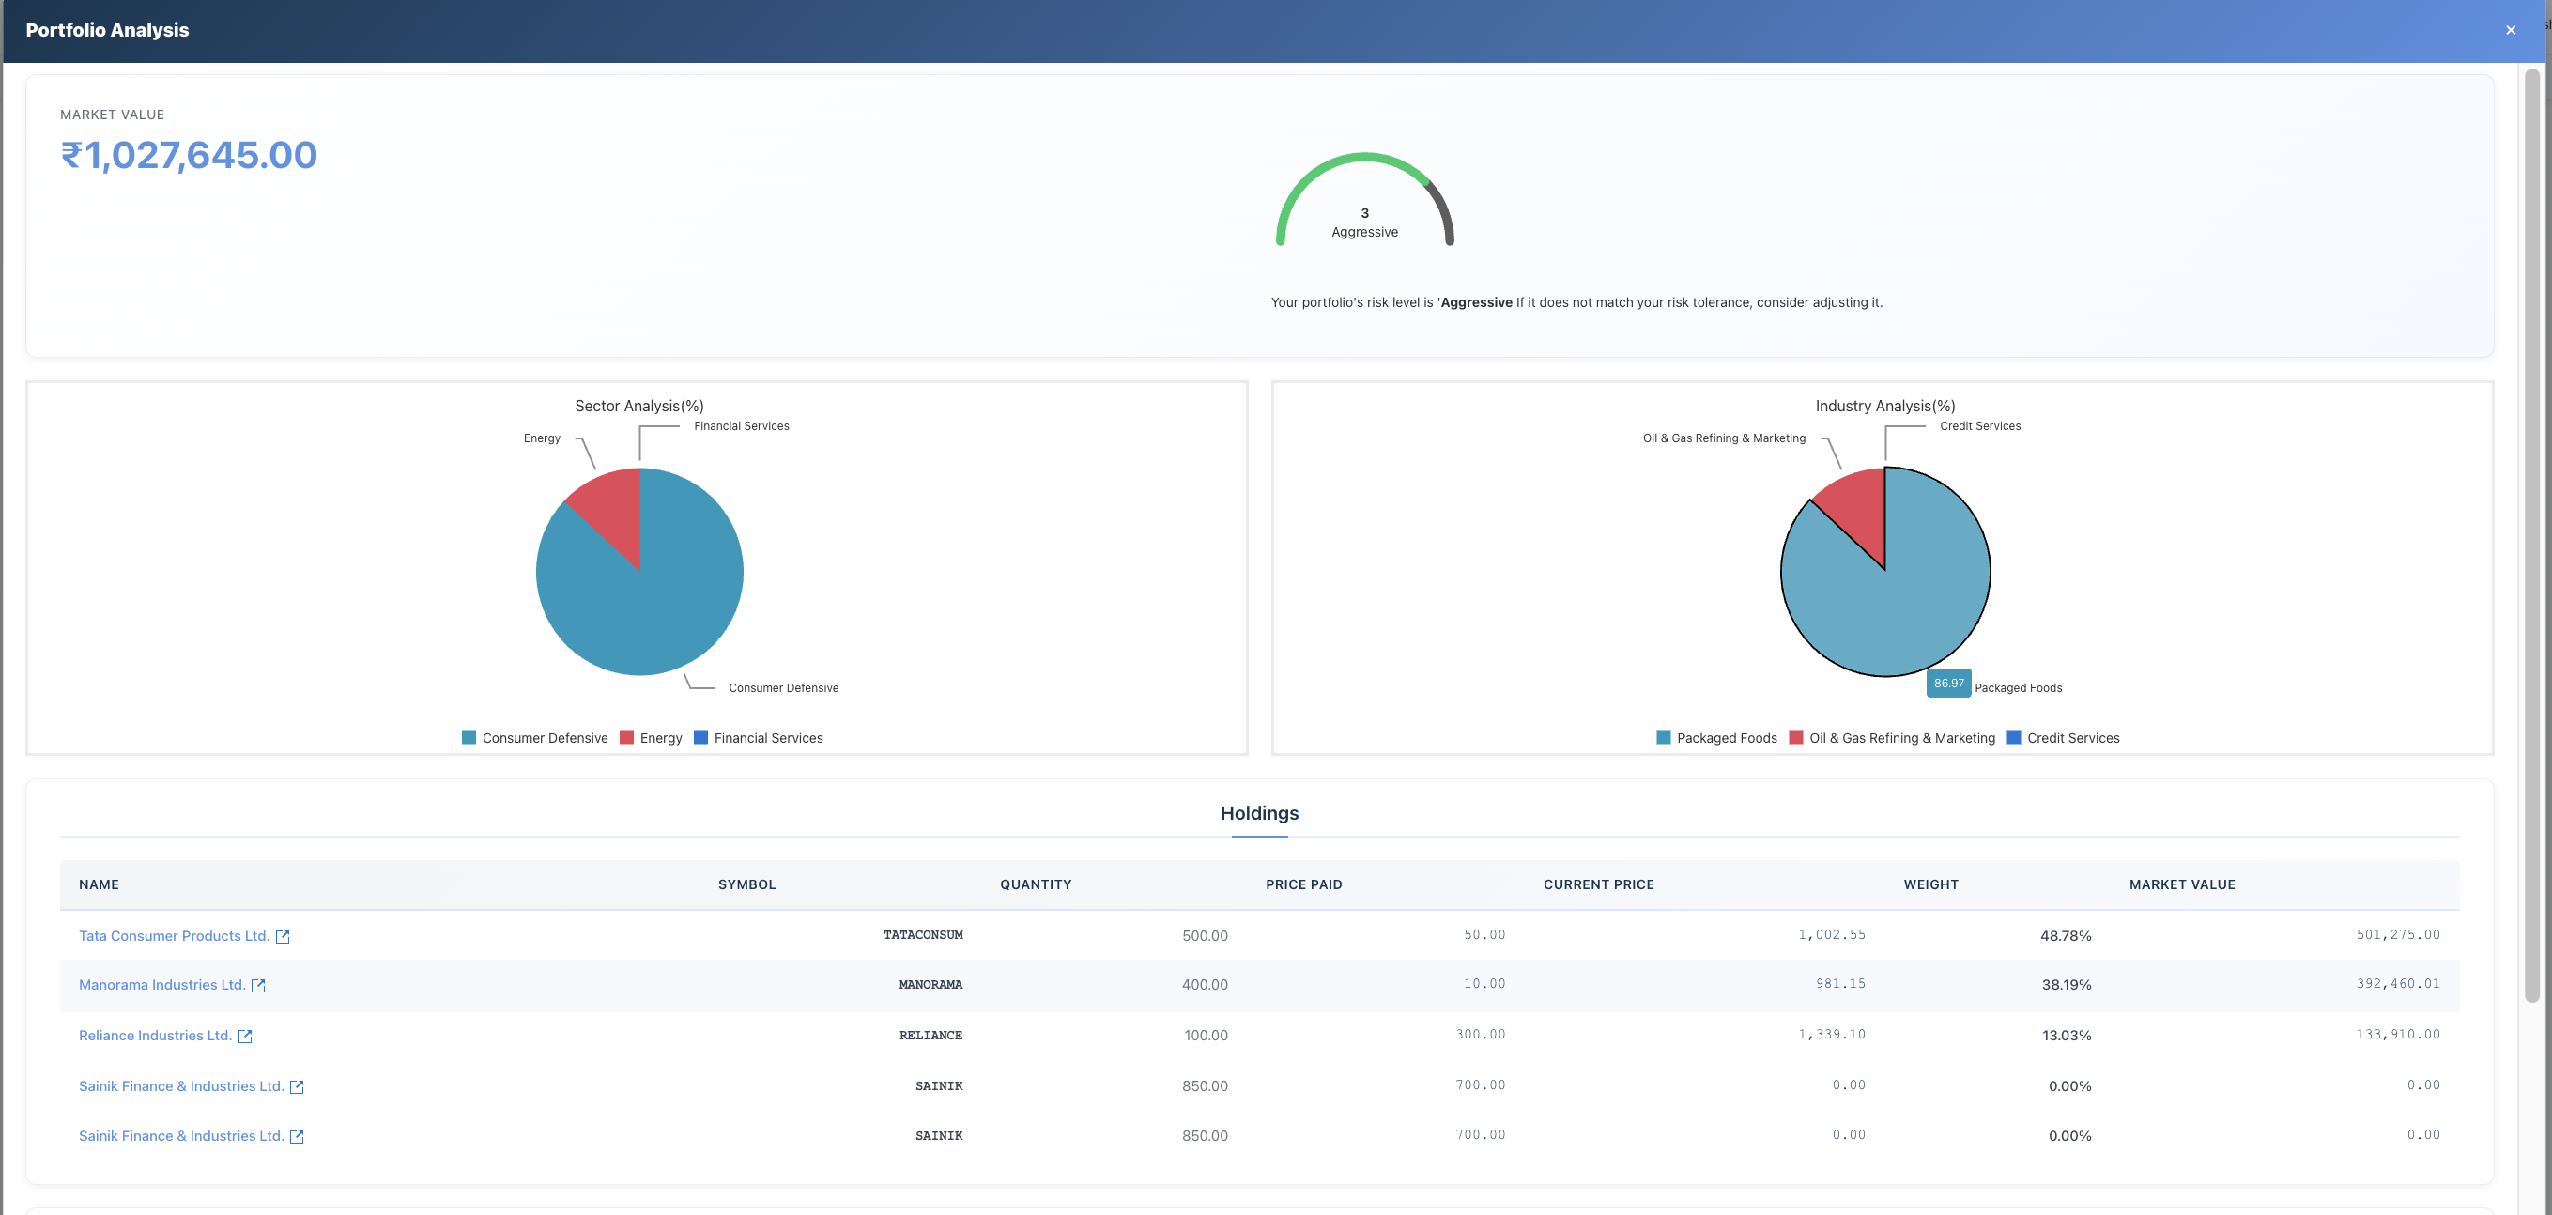2552x1215 pixels.
Task: Click the PRICE PAID column header
Action: point(1304,884)
